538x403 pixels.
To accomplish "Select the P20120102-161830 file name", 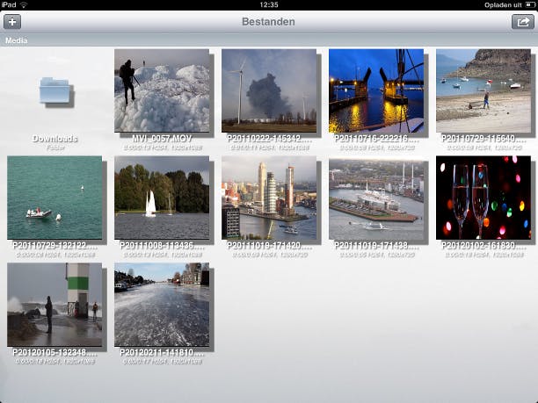I will pyautogui.click(x=483, y=245).
